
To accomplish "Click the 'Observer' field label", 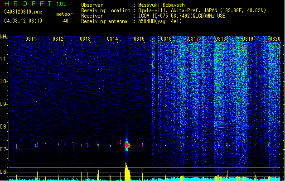I will (92, 5).
